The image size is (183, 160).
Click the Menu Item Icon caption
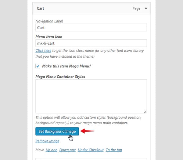click(49, 37)
